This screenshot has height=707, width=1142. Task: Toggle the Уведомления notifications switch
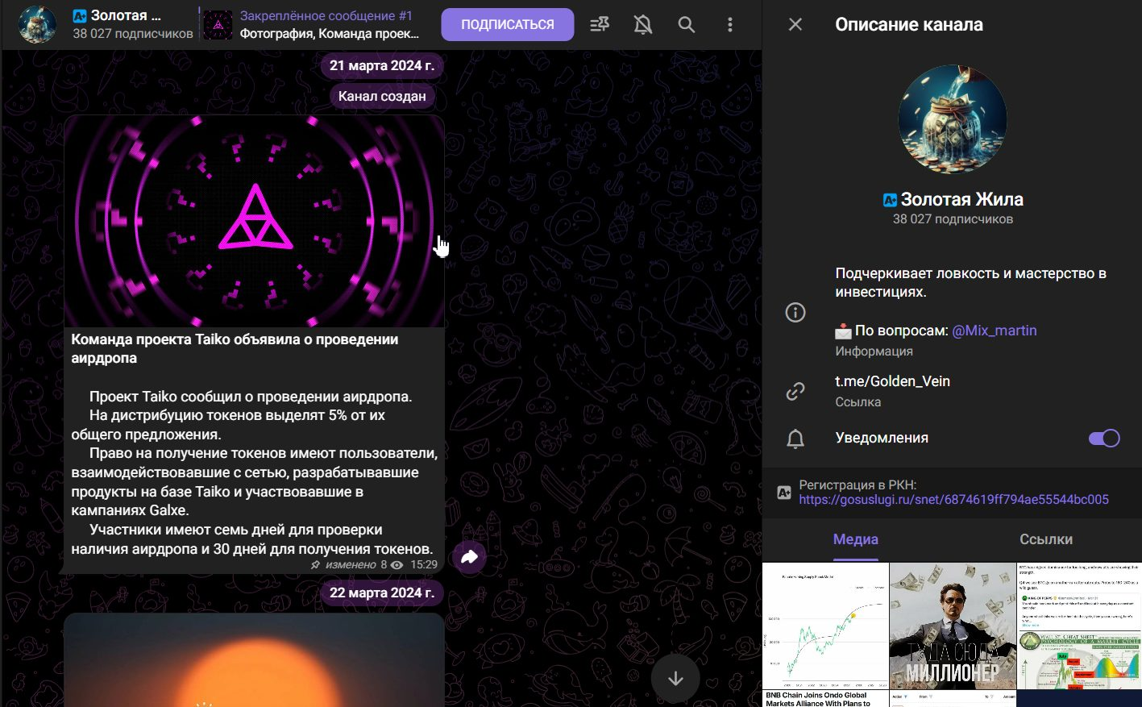(x=1104, y=439)
